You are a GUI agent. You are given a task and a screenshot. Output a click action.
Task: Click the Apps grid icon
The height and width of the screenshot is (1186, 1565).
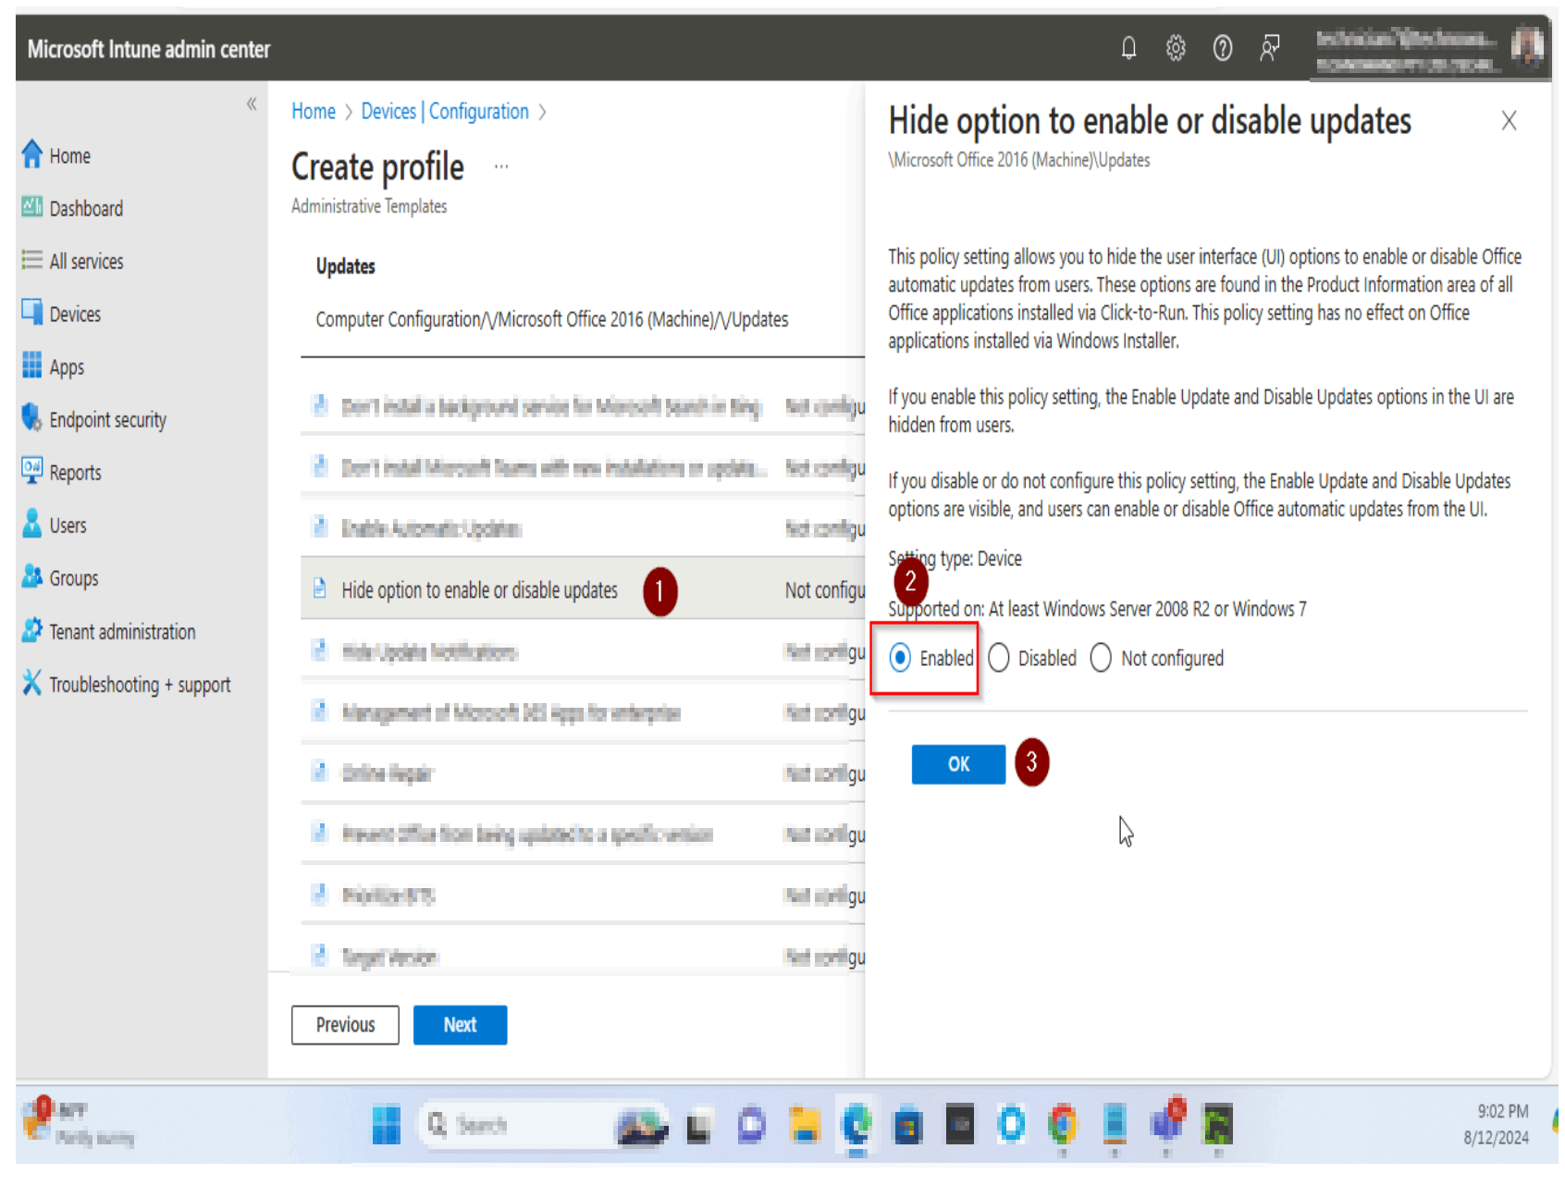(32, 365)
